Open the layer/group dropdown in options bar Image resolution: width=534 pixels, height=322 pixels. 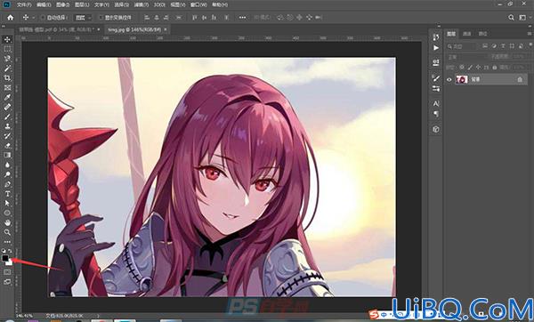83,18
